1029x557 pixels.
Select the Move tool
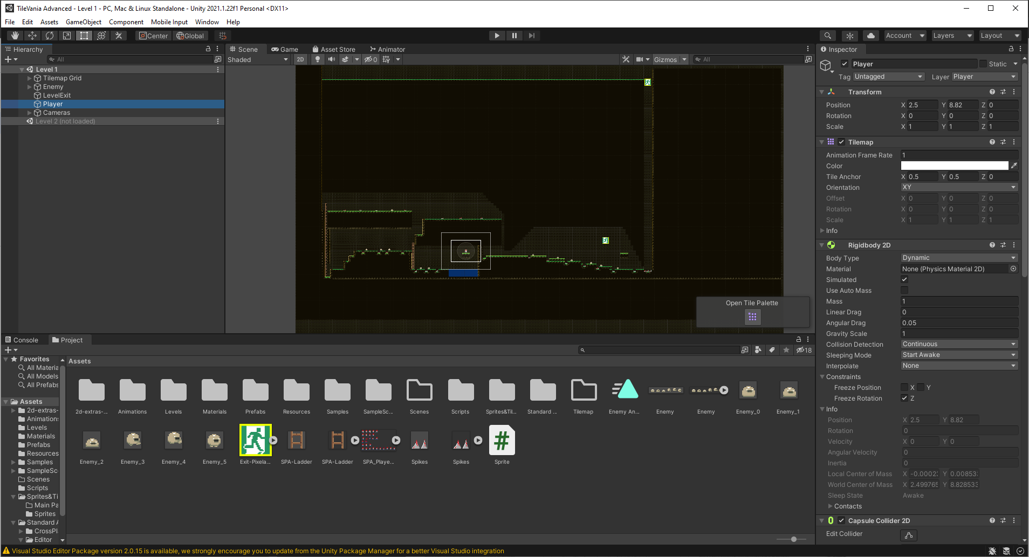click(32, 36)
